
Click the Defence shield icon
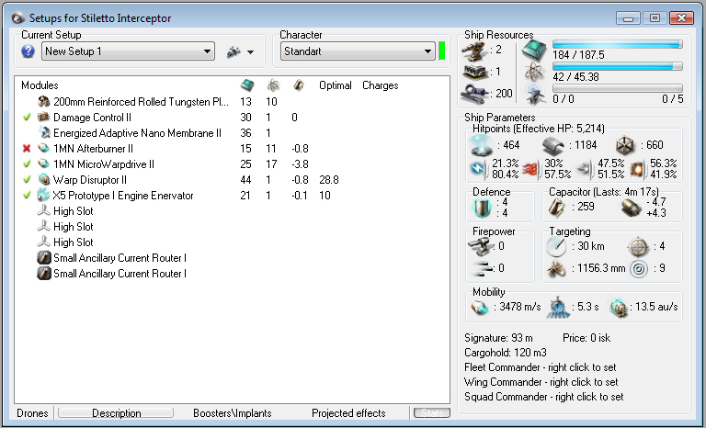pyautogui.click(x=483, y=208)
